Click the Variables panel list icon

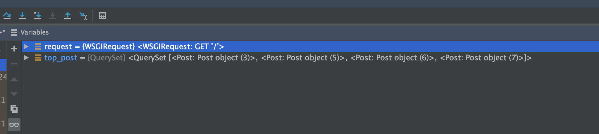tap(14, 32)
